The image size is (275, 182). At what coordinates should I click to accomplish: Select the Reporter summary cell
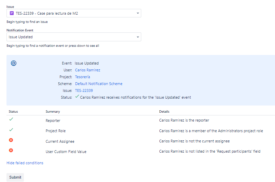[x=53, y=121]
